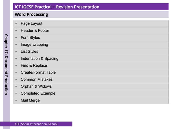This screenshot has width=173, height=129.
Task: Click the Common Mistakes entry
Action: click(x=36, y=80)
